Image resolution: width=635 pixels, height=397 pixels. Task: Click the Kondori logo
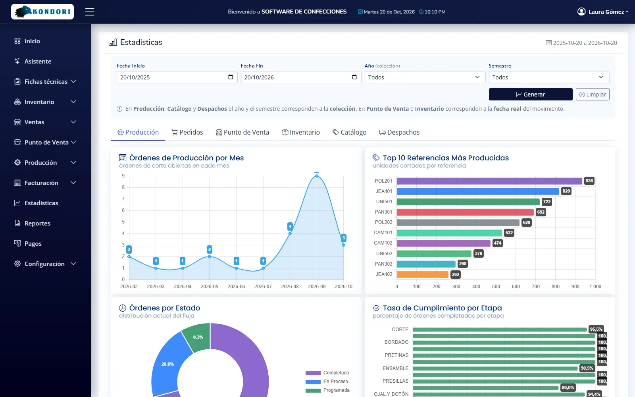(x=42, y=12)
